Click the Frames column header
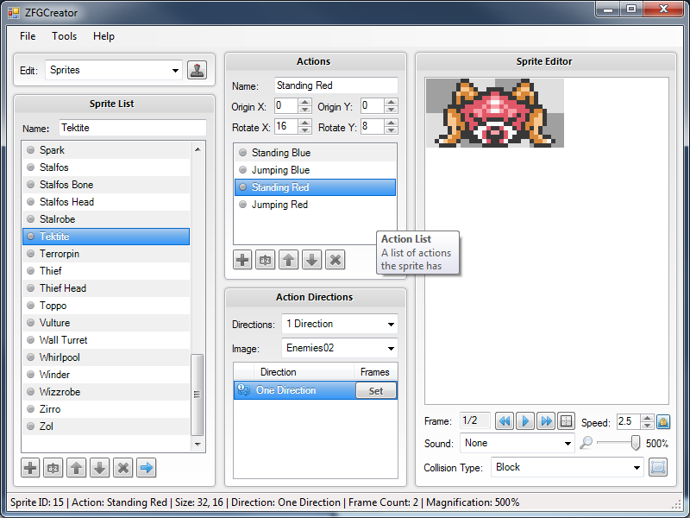Image resolution: width=690 pixels, height=518 pixels. [375, 372]
